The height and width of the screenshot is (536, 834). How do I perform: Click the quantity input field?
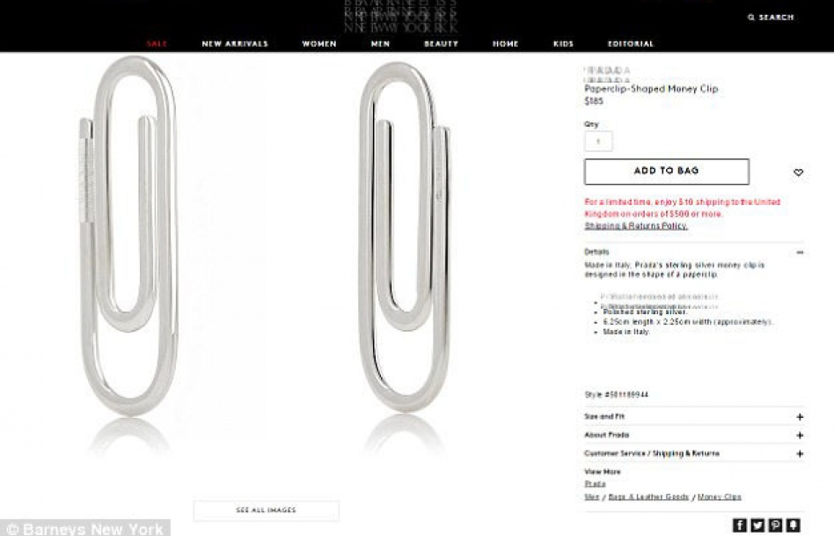598,142
